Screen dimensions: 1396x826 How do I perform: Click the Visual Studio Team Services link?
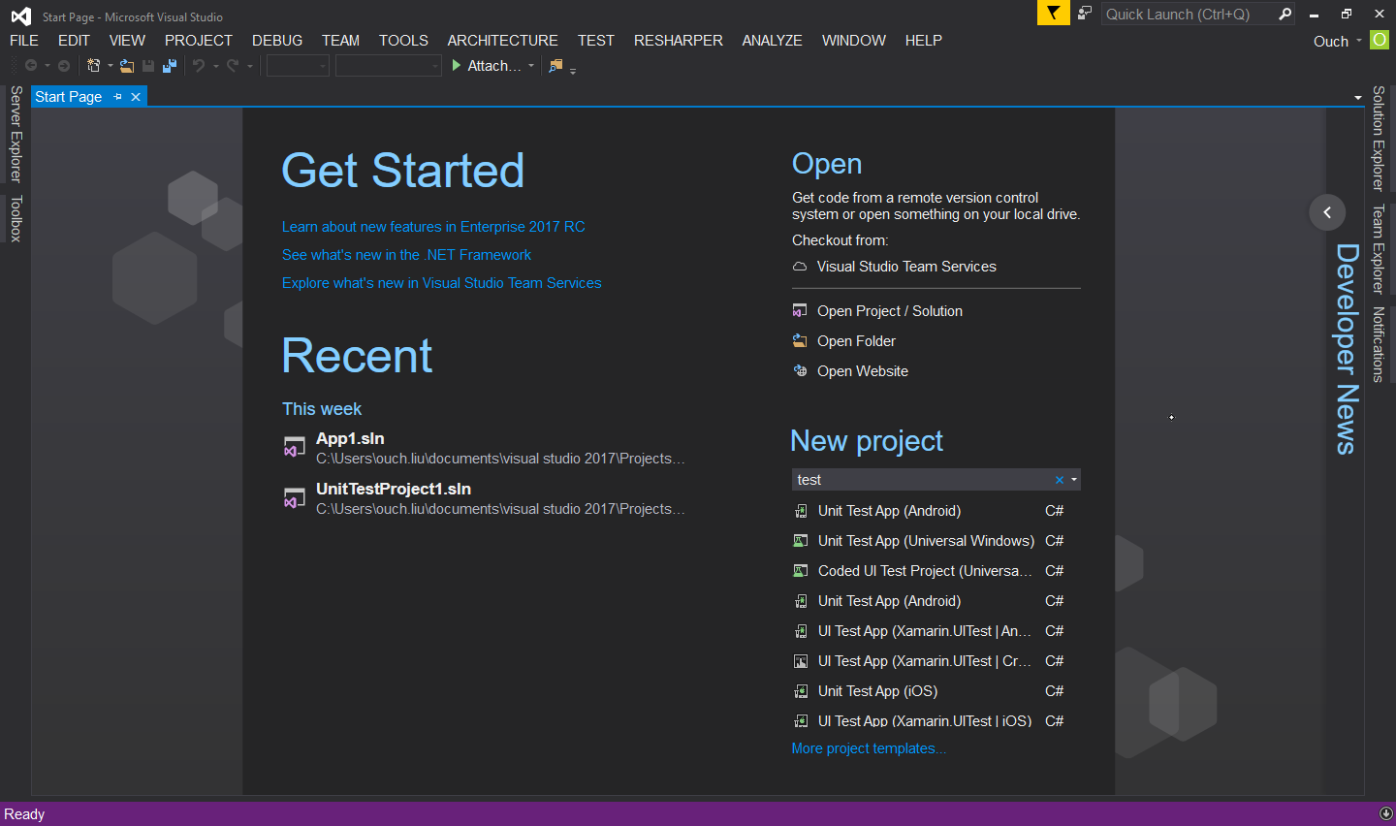(906, 267)
